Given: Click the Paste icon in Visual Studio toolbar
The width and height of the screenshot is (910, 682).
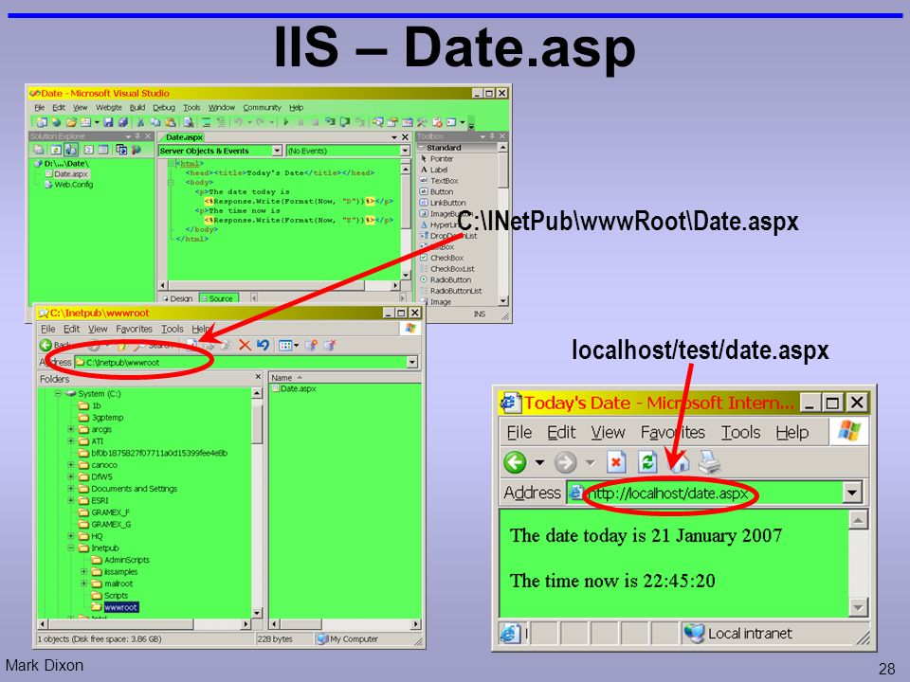Looking at the screenshot, I should (170, 122).
